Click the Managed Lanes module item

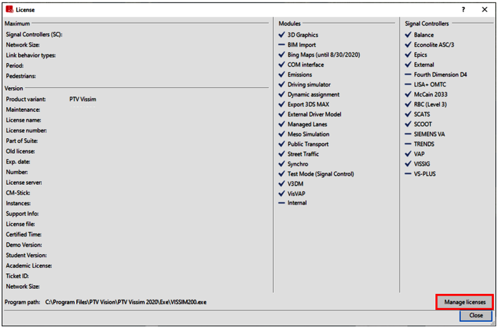click(307, 124)
